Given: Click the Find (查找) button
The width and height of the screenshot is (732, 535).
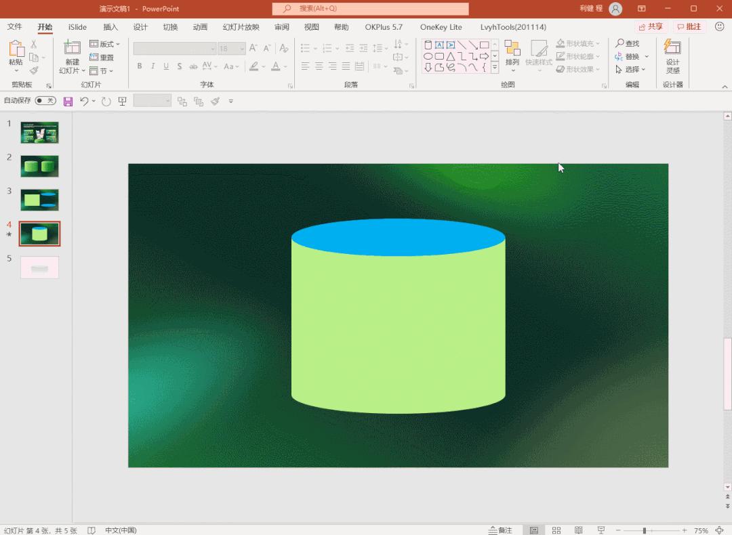Looking at the screenshot, I should [628, 43].
